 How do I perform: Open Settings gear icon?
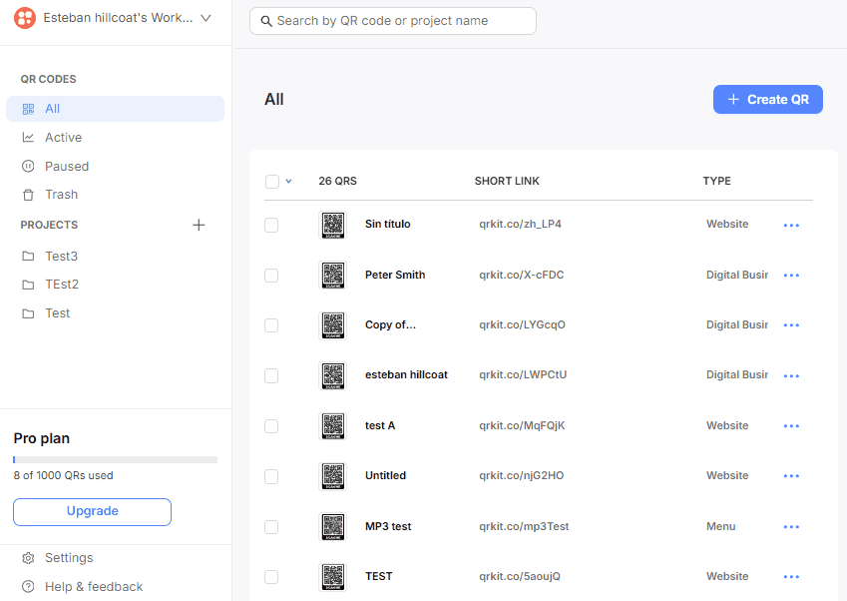coord(28,558)
